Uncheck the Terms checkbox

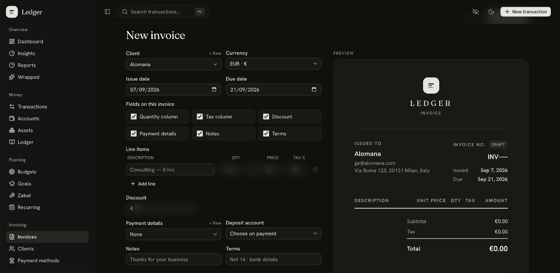pos(266,133)
